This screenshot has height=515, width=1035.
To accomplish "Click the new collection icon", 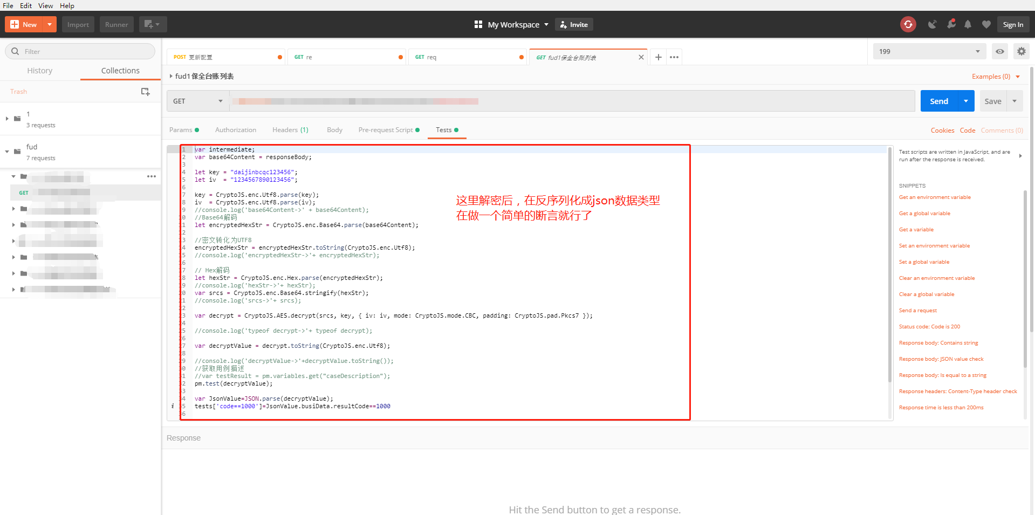I will (145, 92).
